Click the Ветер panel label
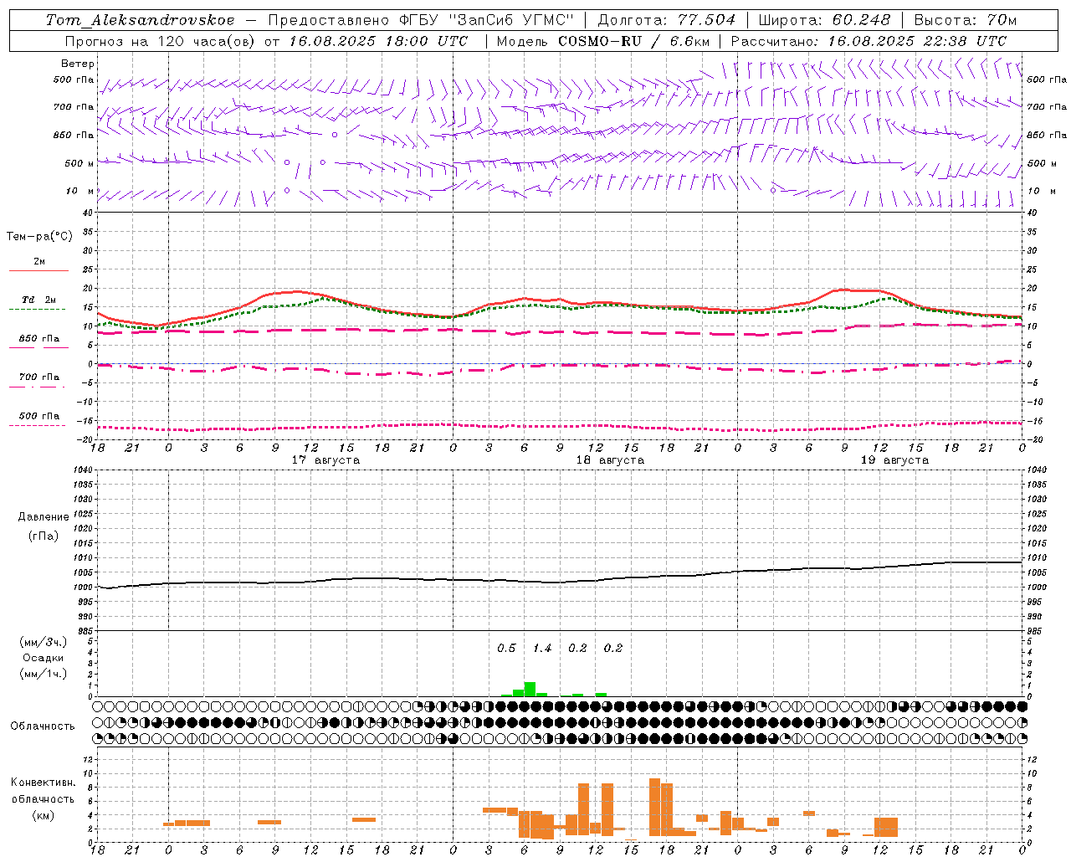This screenshot has width=1071, height=857. [78, 64]
